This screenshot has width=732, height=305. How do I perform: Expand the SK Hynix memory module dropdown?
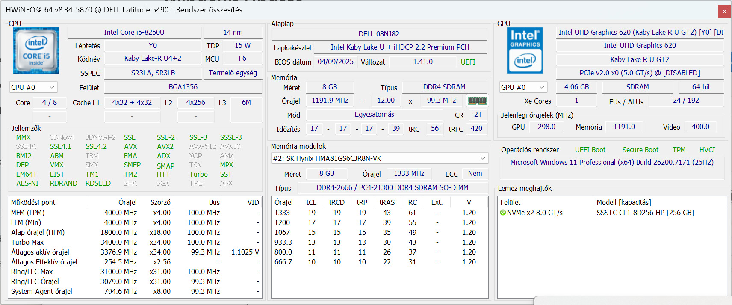coord(380,158)
